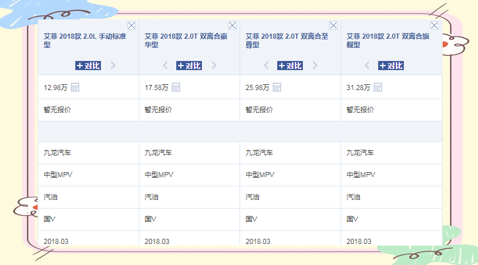Select the 17.58万 price value
The width and height of the screenshot is (478, 265).
coord(156,88)
